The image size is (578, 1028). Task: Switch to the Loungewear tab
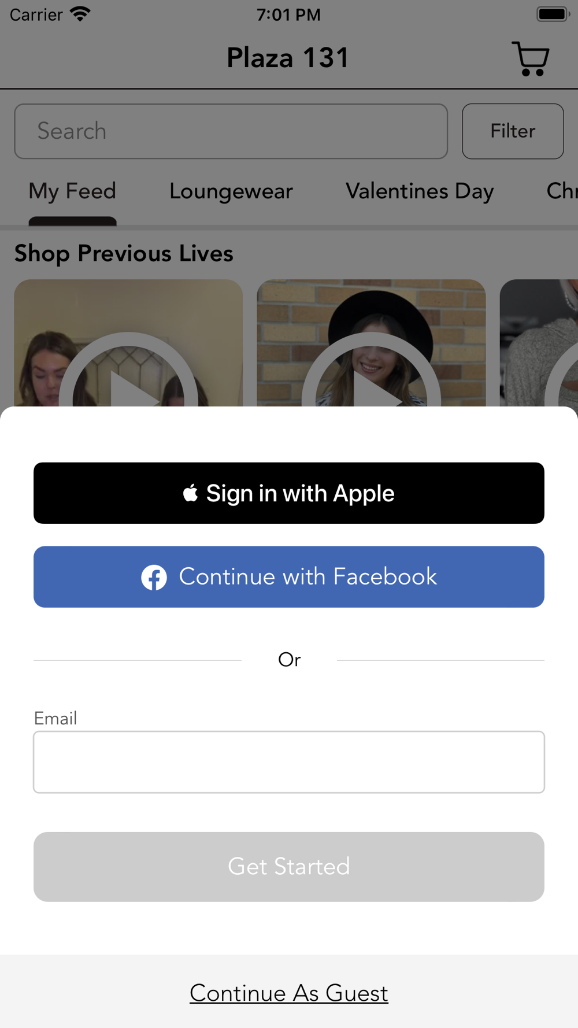tap(231, 191)
